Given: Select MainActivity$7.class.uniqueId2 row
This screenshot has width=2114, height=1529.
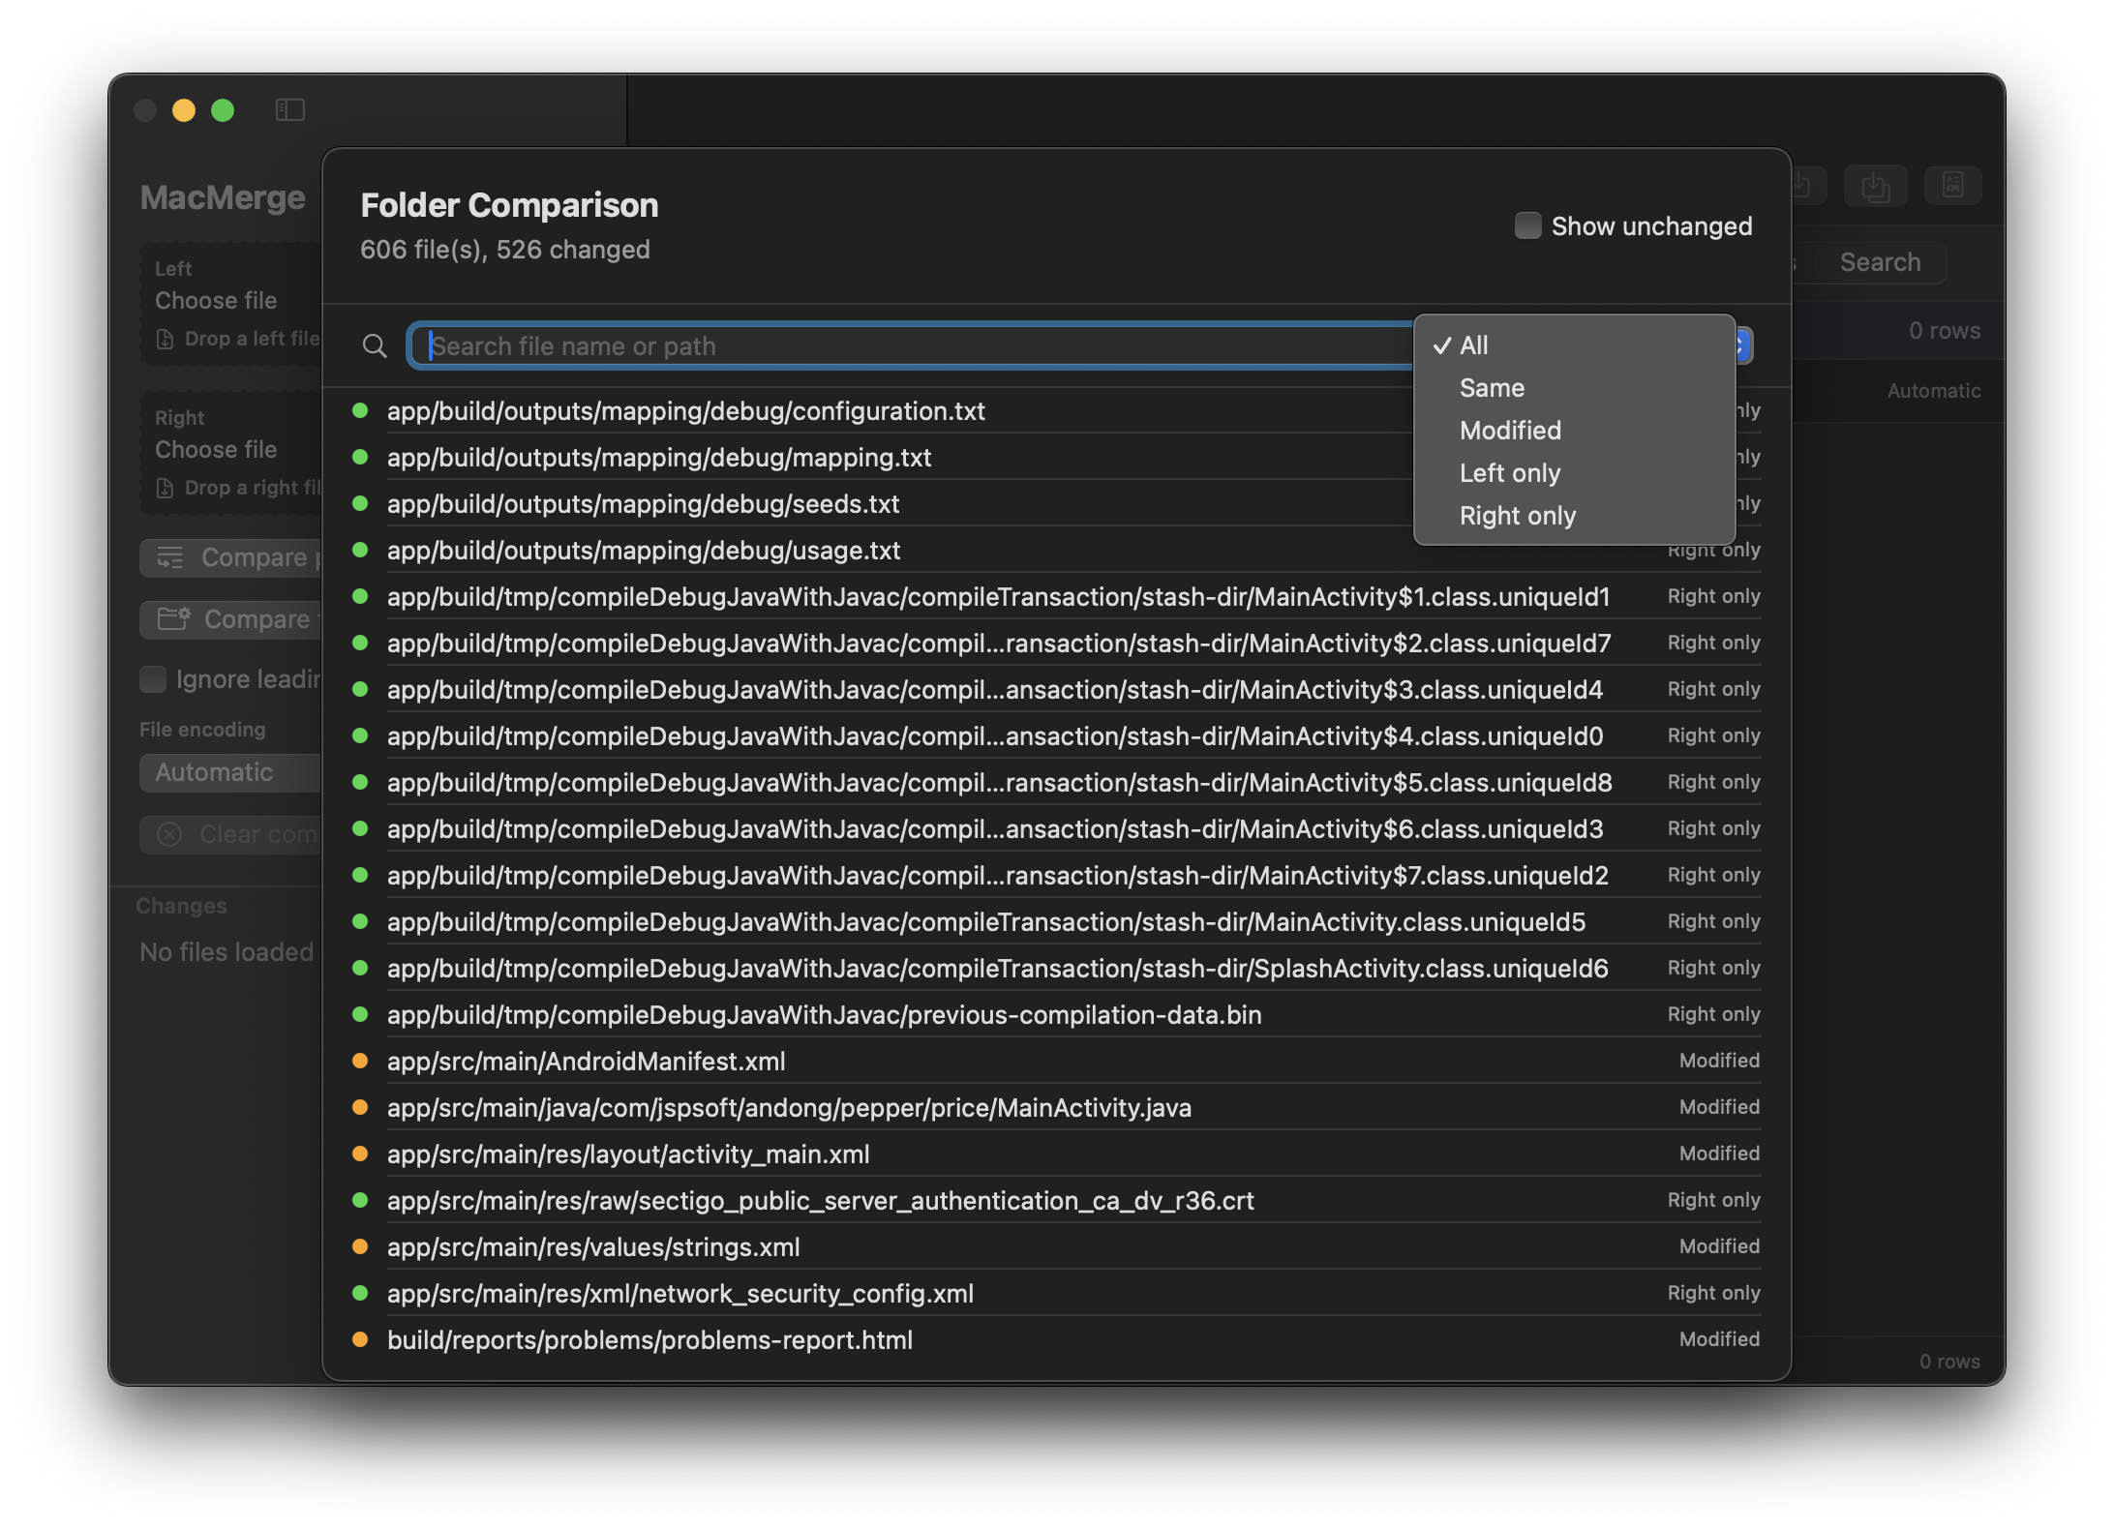Looking at the screenshot, I should tap(1056, 875).
